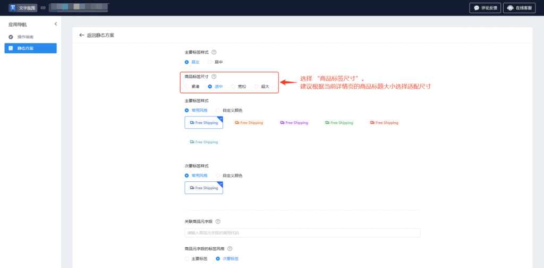This screenshot has height=268, width=544.
Task: Click the 在线客服 headset icon
Action: [x=510, y=7]
